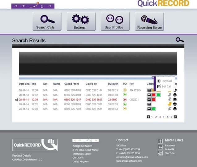Expand the category dropdown for AN 12345
197x167 pixels.
(x=149, y=90)
